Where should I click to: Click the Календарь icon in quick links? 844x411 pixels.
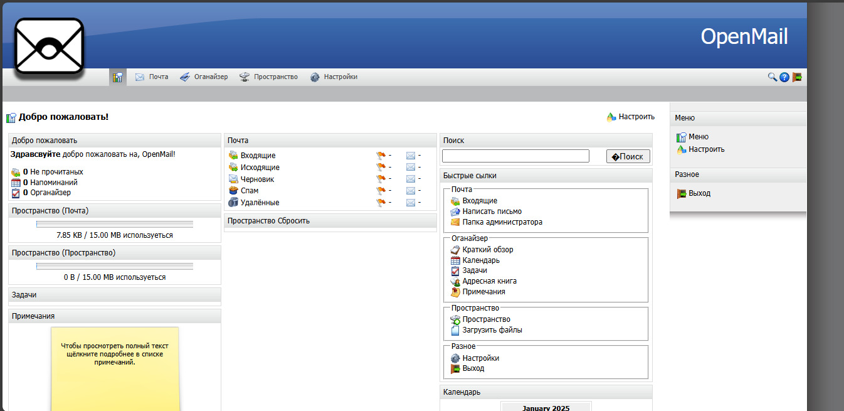coord(455,260)
